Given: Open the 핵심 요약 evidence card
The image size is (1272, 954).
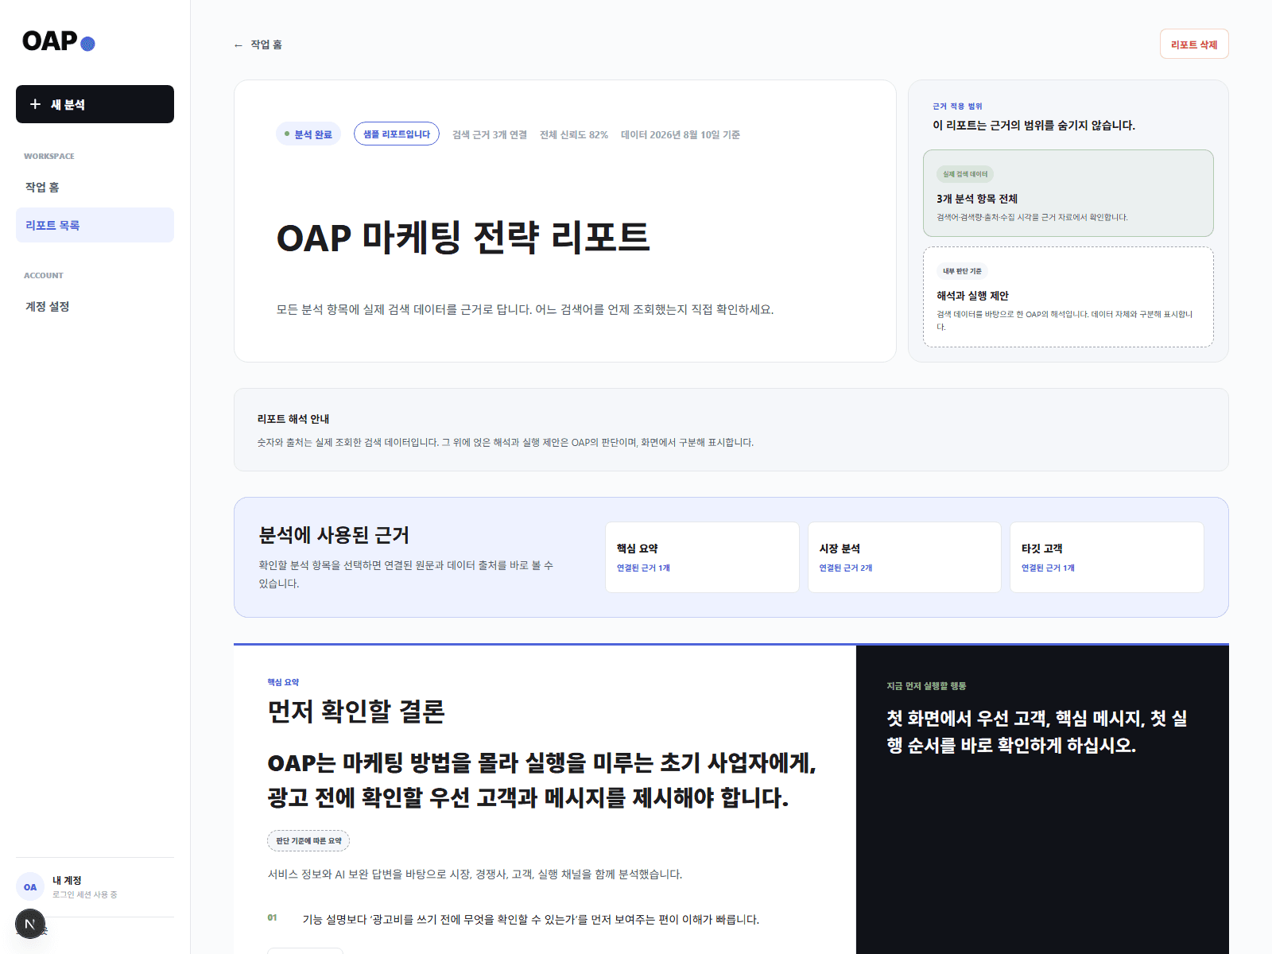Looking at the screenshot, I should pyautogui.click(x=702, y=557).
